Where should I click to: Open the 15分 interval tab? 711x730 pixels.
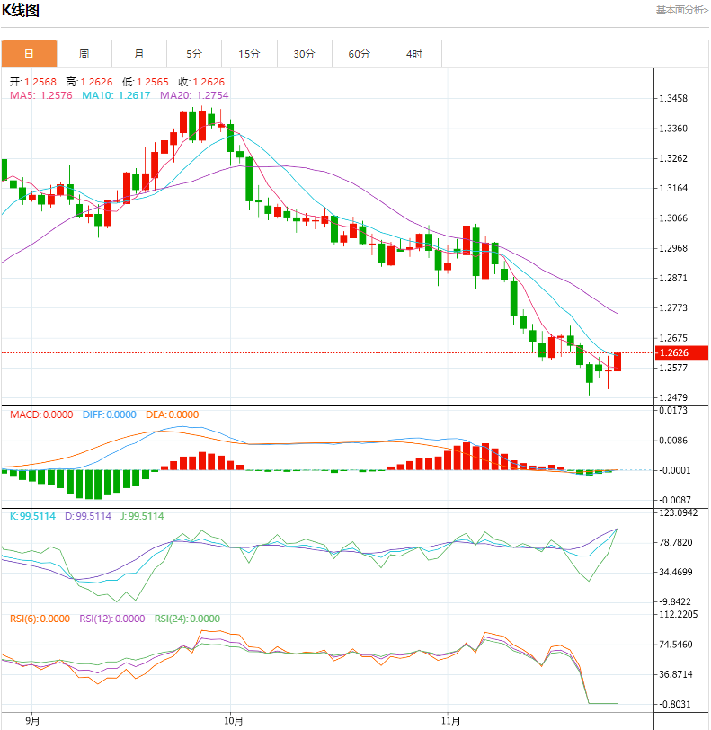[249, 54]
